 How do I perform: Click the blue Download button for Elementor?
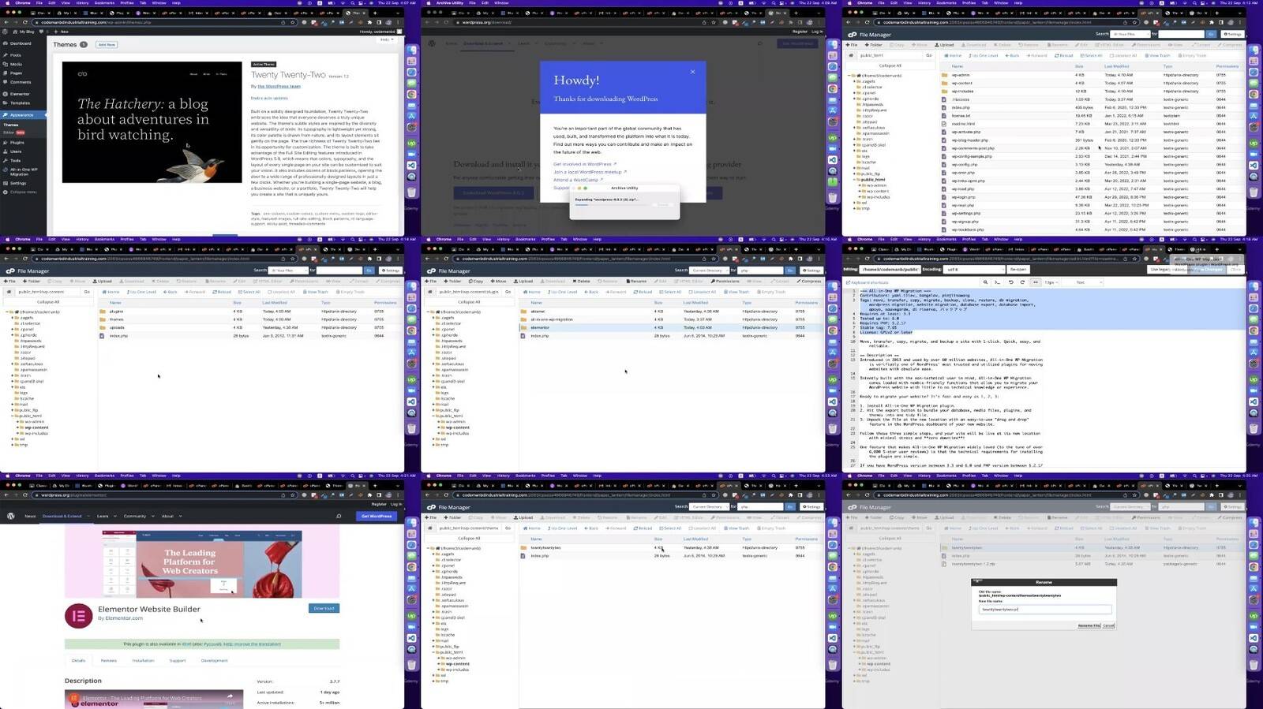pyautogui.click(x=324, y=608)
